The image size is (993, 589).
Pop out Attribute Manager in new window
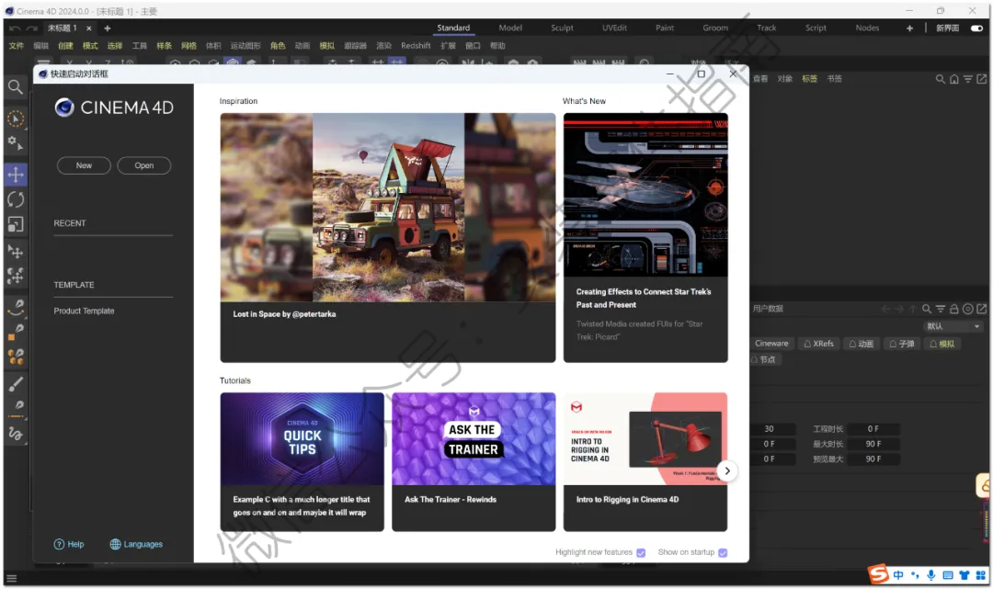click(982, 309)
